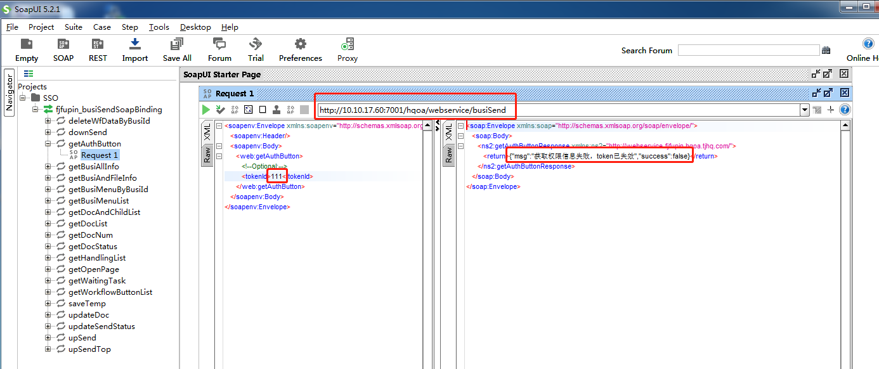Open the Project menu
This screenshot has height=369, width=879.
(41, 27)
